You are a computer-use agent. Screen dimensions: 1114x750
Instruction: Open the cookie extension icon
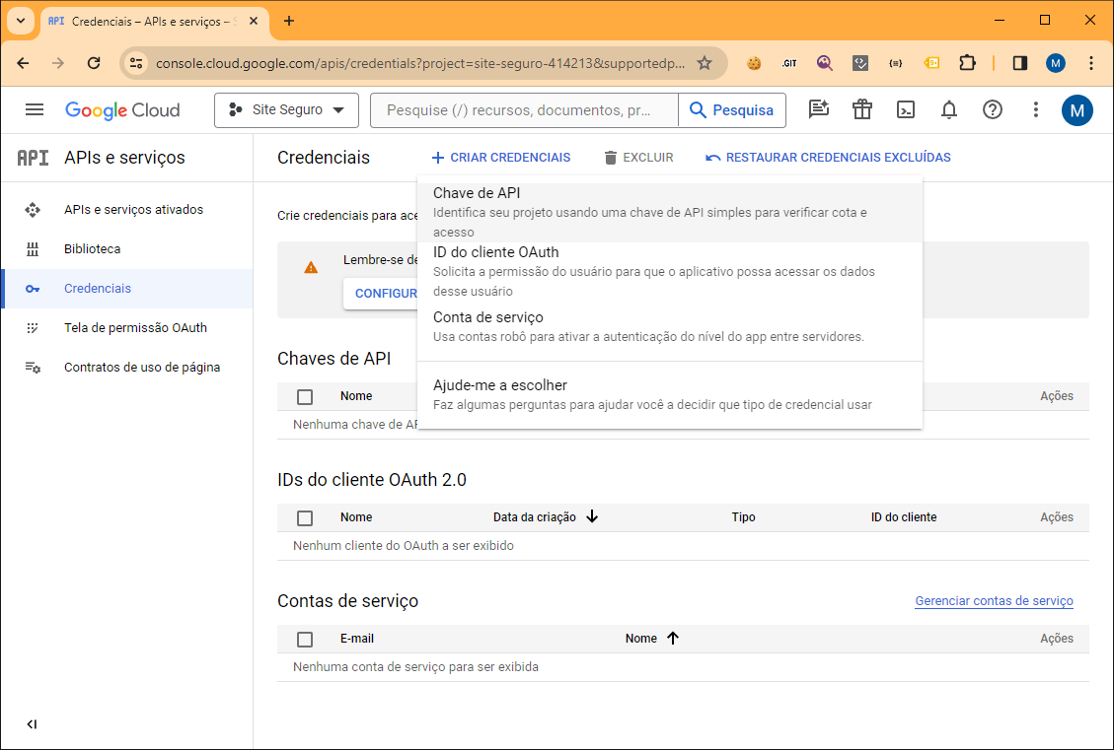click(x=754, y=63)
